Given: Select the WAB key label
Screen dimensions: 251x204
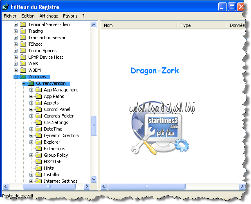Looking at the screenshot, I should pos(33,64).
